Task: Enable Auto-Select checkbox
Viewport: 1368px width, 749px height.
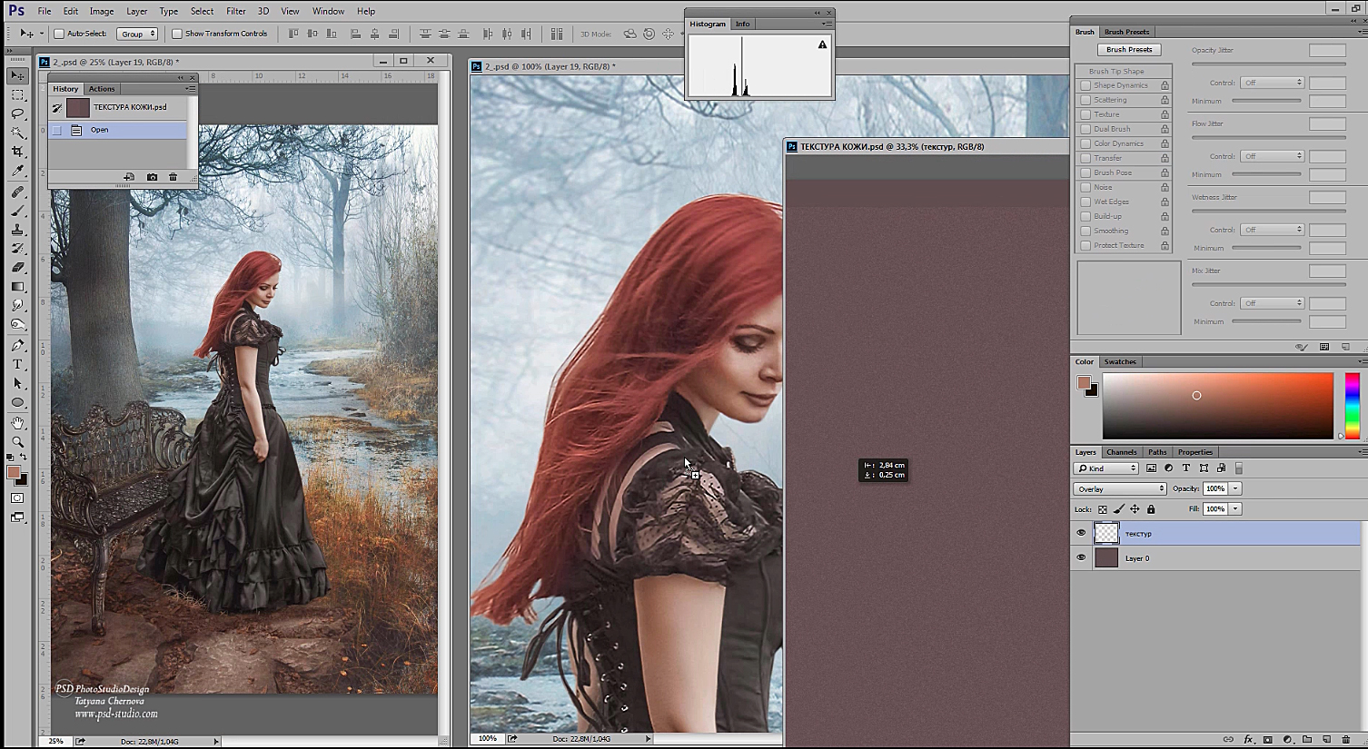Action: tap(59, 34)
